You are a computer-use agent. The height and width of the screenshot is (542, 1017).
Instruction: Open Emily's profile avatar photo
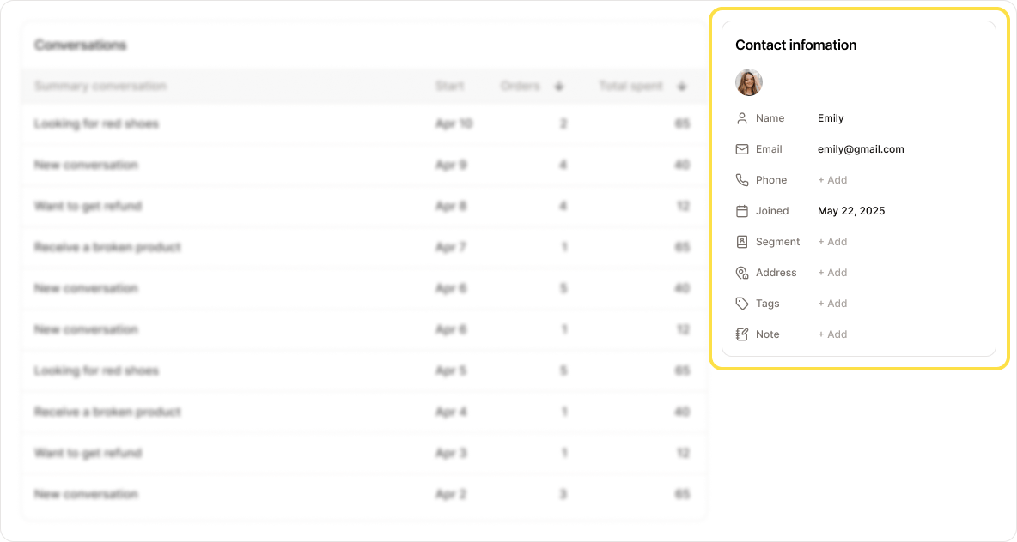coord(748,82)
